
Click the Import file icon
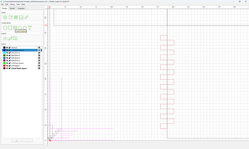pyautogui.click(x=5, y=38)
